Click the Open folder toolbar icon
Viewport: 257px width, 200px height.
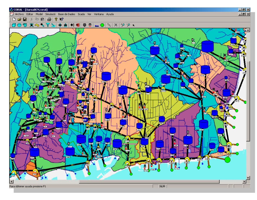tap(19, 19)
